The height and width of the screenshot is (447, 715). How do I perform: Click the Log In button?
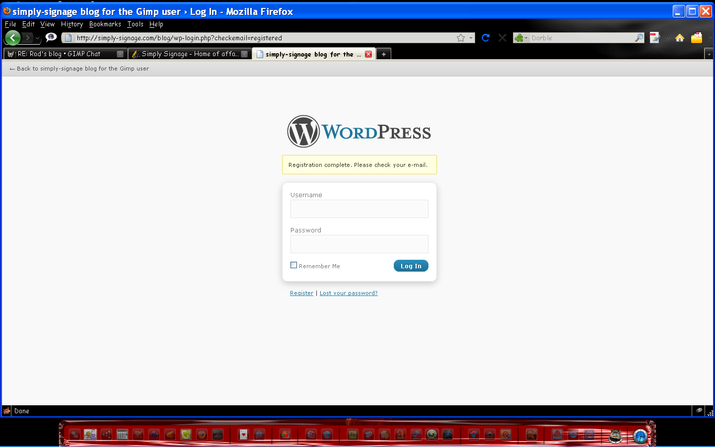click(411, 266)
